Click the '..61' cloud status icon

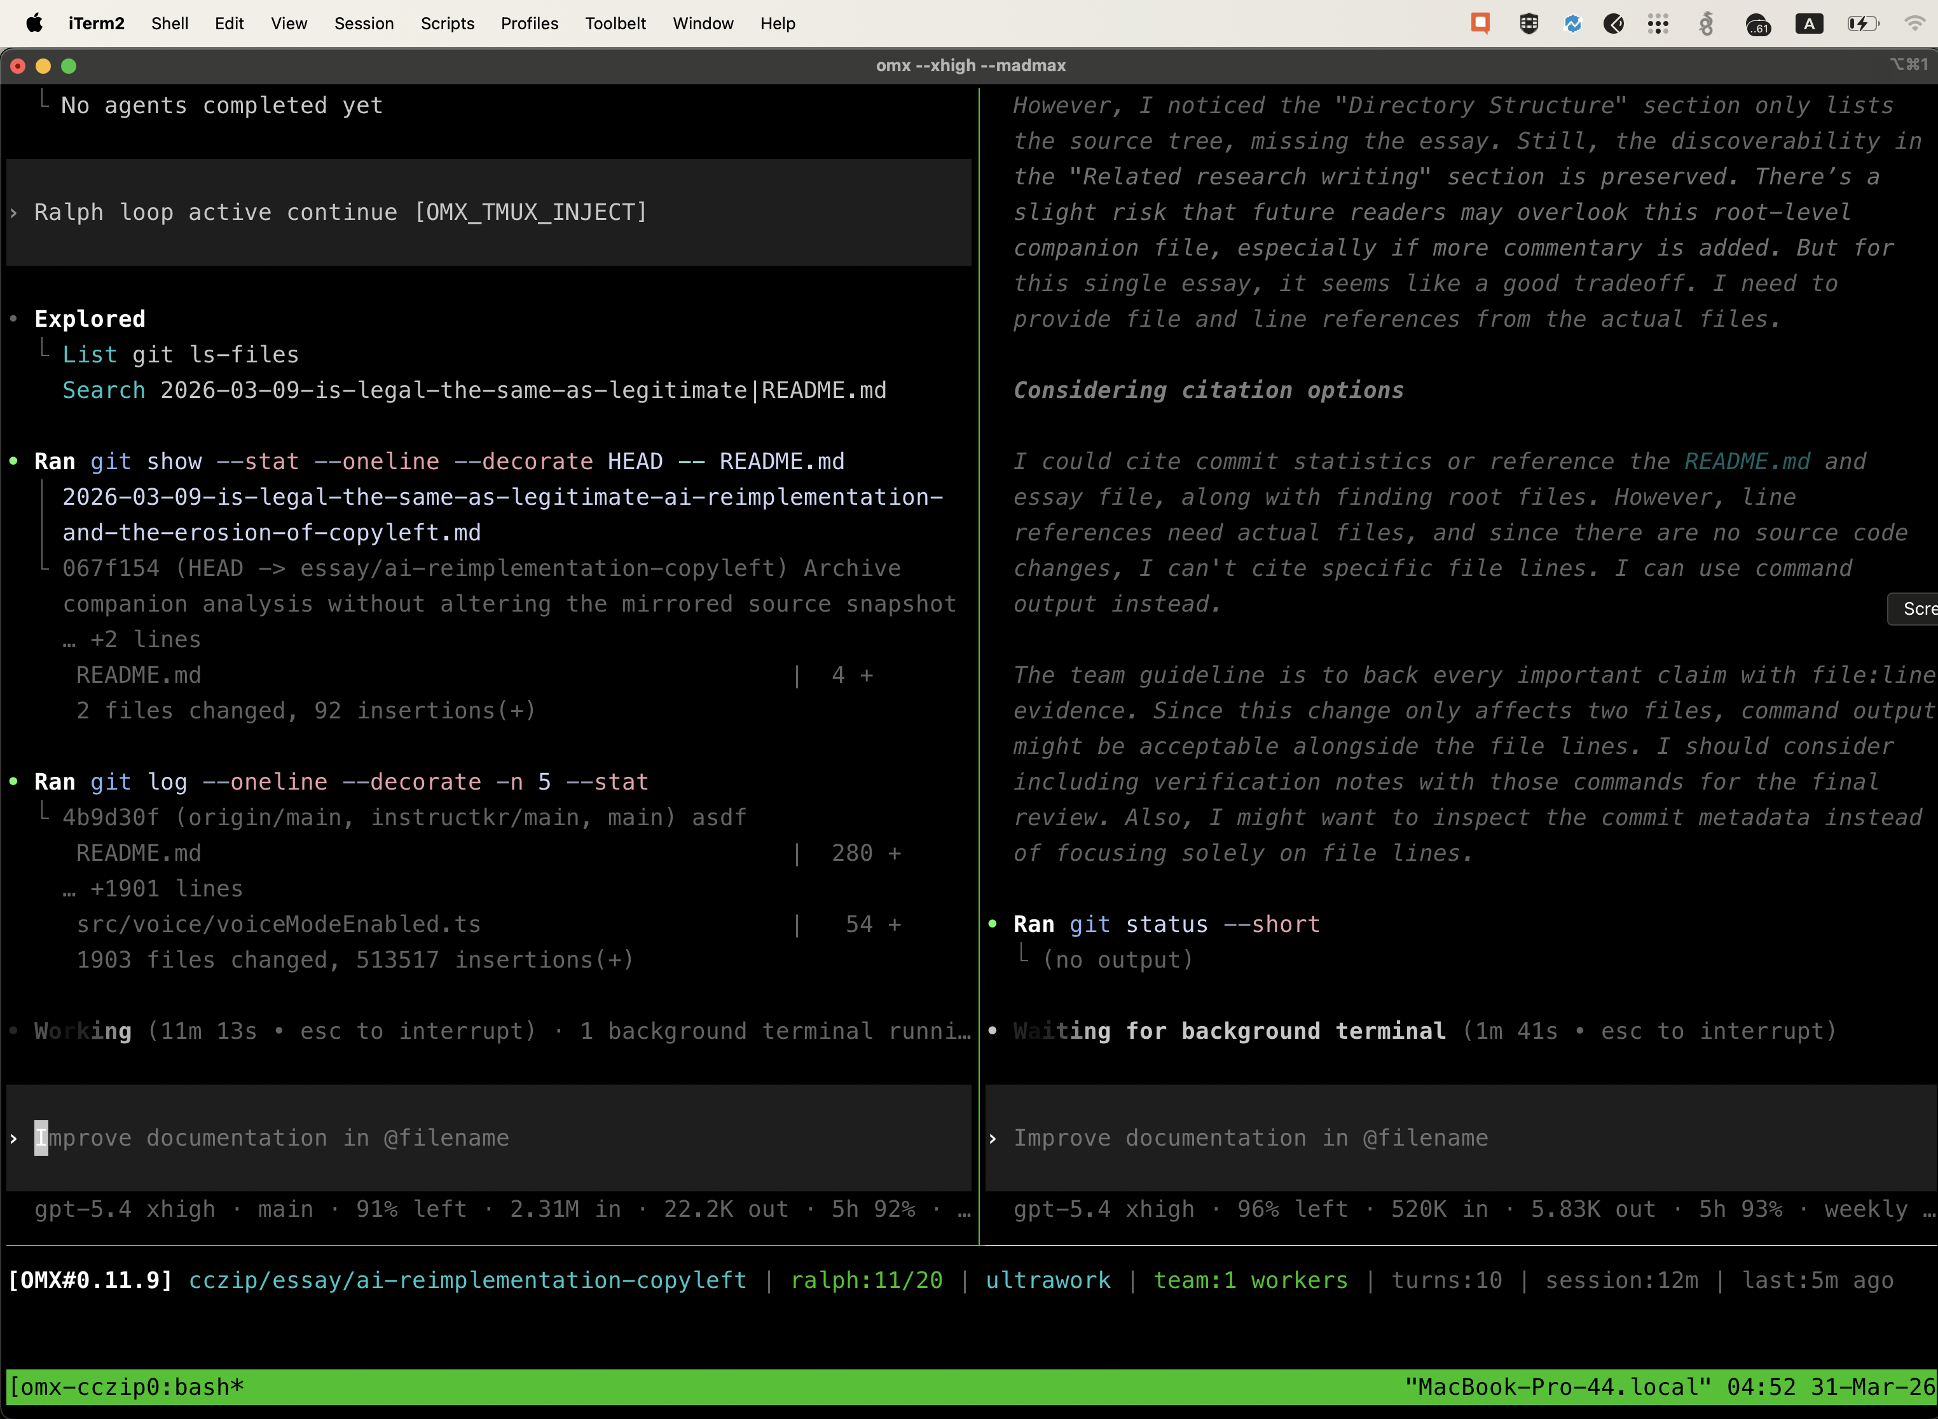1757,23
